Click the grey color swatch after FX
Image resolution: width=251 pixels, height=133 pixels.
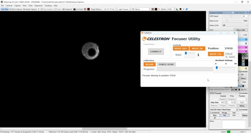(153, 9)
